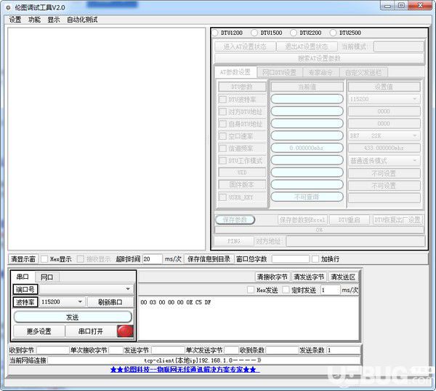Switch to the 网口DTU设置 tab
This screenshot has width=436, height=391.
click(279, 73)
